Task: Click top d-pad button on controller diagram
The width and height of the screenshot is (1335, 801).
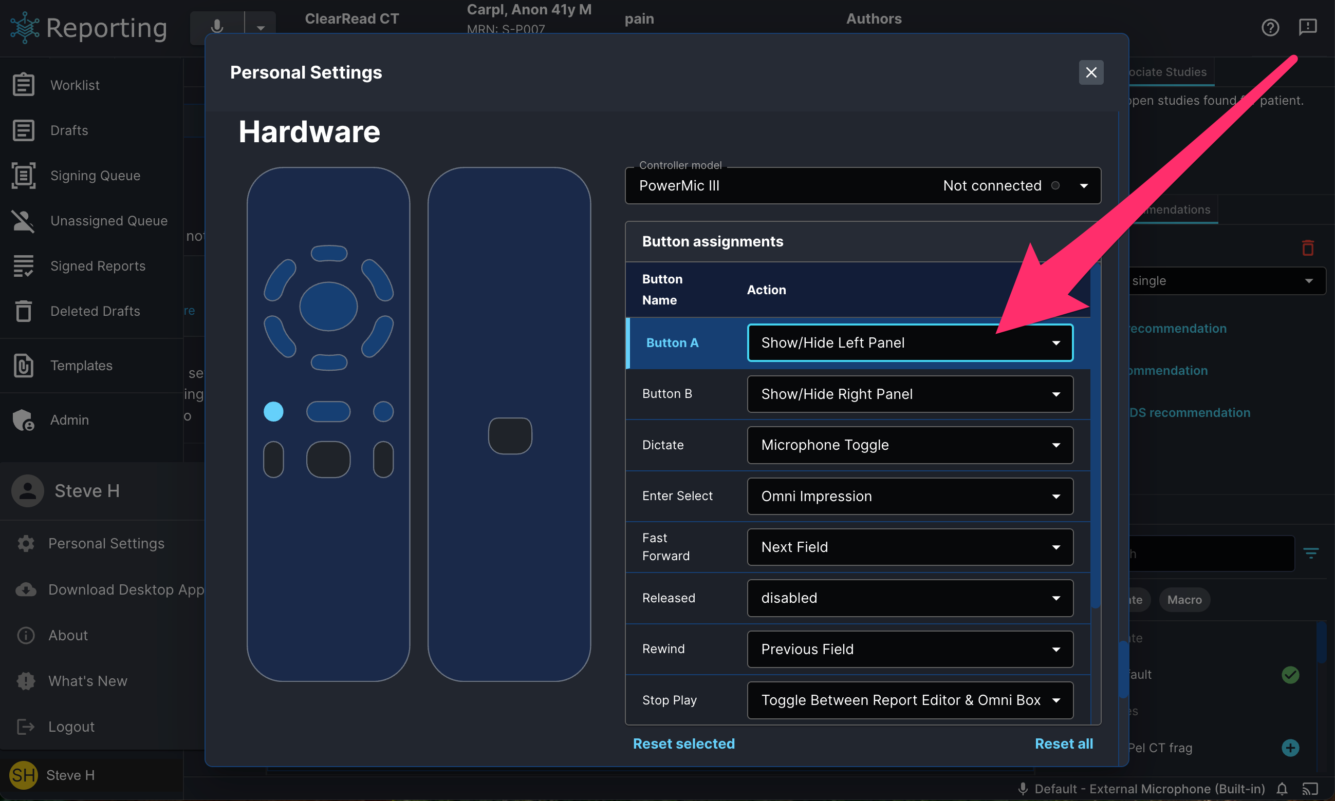Action: 329,253
